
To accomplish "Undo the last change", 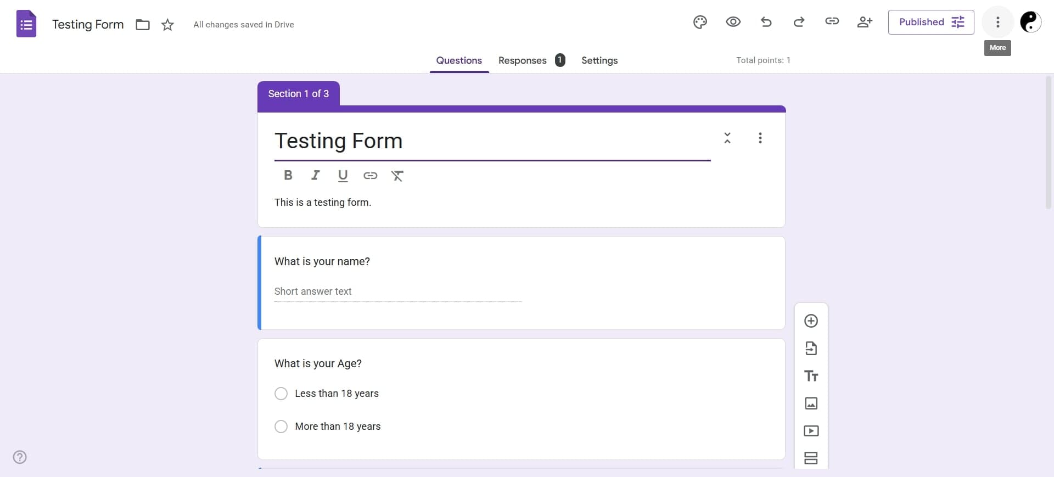I will 766,22.
